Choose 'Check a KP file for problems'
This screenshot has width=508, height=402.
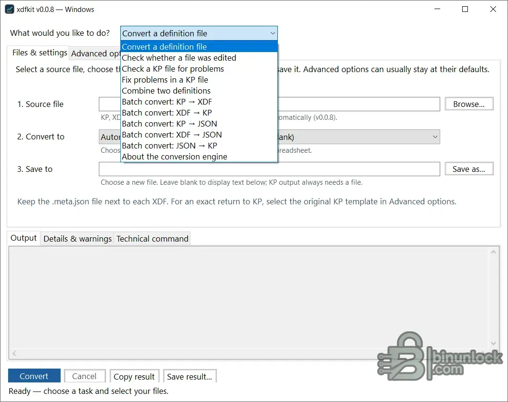[x=199, y=69]
